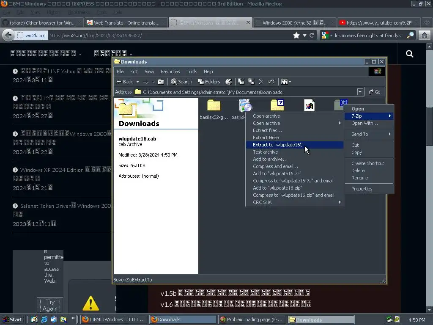Click the first quick launch desktop icon
This screenshot has width=433, height=325.
35,319
